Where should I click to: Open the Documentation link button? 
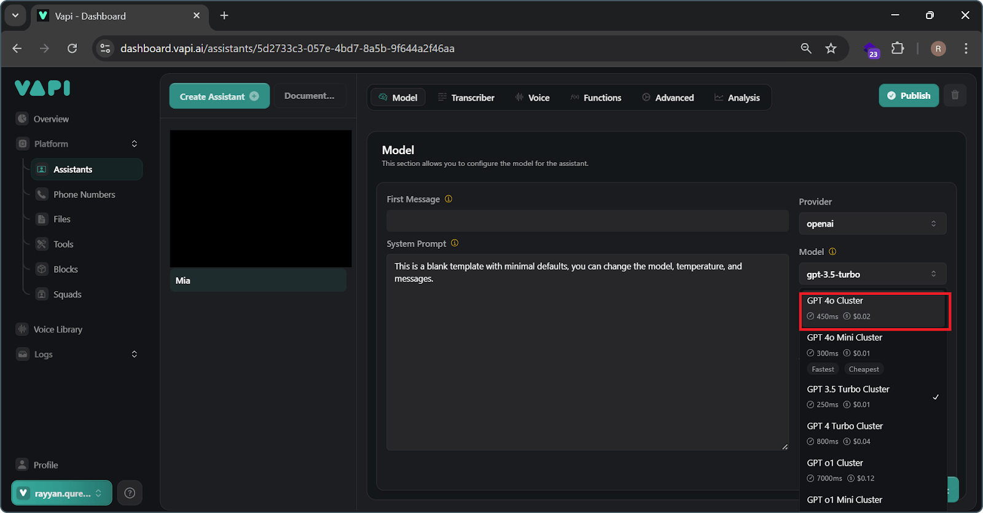pyautogui.click(x=310, y=96)
